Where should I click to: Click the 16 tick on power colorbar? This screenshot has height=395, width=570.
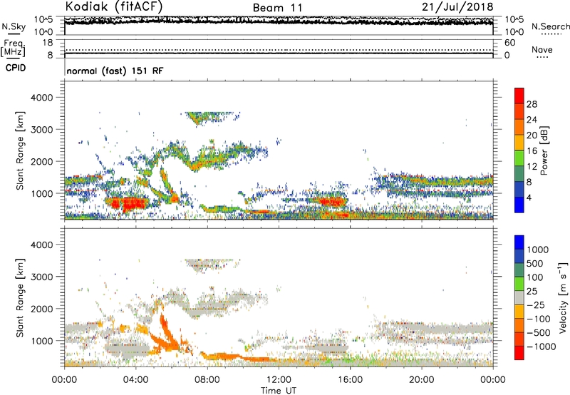pyautogui.click(x=532, y=151)
